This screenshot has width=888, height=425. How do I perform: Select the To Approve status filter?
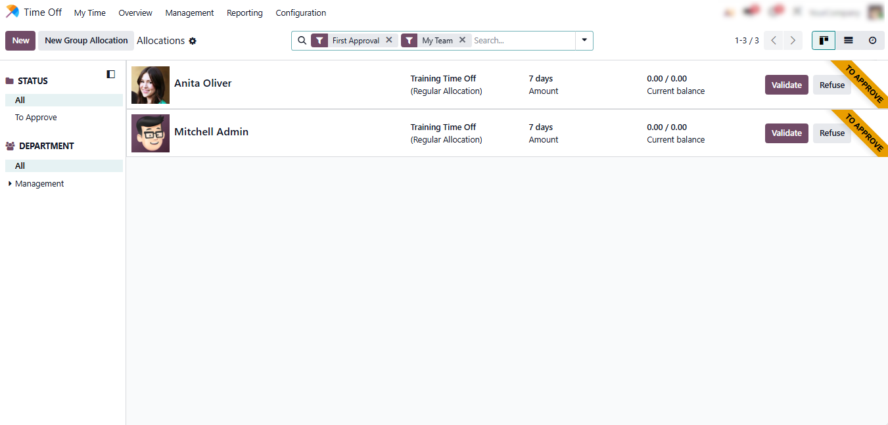36,118
